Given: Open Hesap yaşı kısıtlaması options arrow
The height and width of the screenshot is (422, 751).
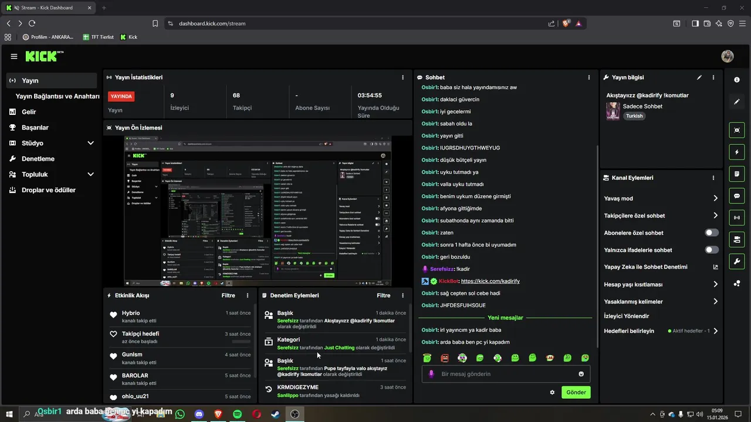Looking at the screenshot, I should click(x=715, y=284).
